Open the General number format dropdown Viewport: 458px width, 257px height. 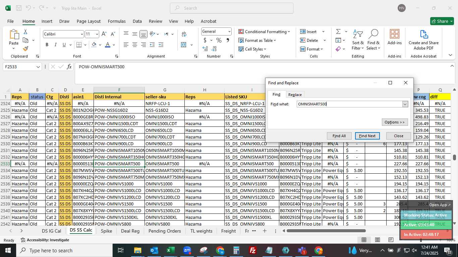(229, 31)
